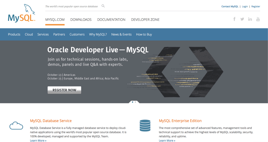Open the MySQL Enterprise Edition heading link

click(x=180, y=121)
